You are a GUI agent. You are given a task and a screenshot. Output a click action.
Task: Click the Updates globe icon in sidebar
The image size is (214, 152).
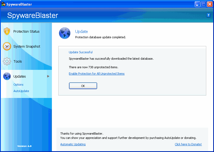pos(7,76)
